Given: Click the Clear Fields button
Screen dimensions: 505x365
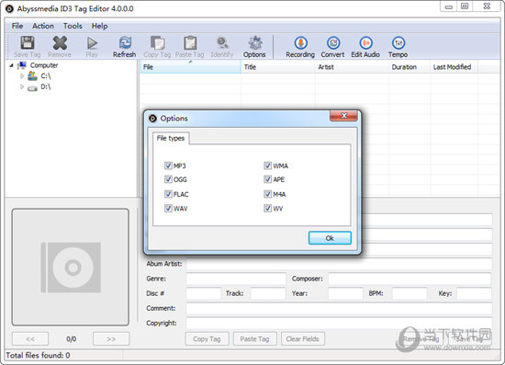Looking at the screenshot, I should coord(303,339).
